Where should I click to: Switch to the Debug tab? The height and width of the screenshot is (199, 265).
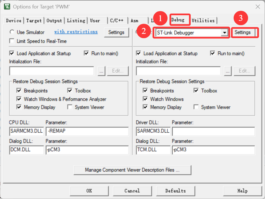tap(178, 20)
